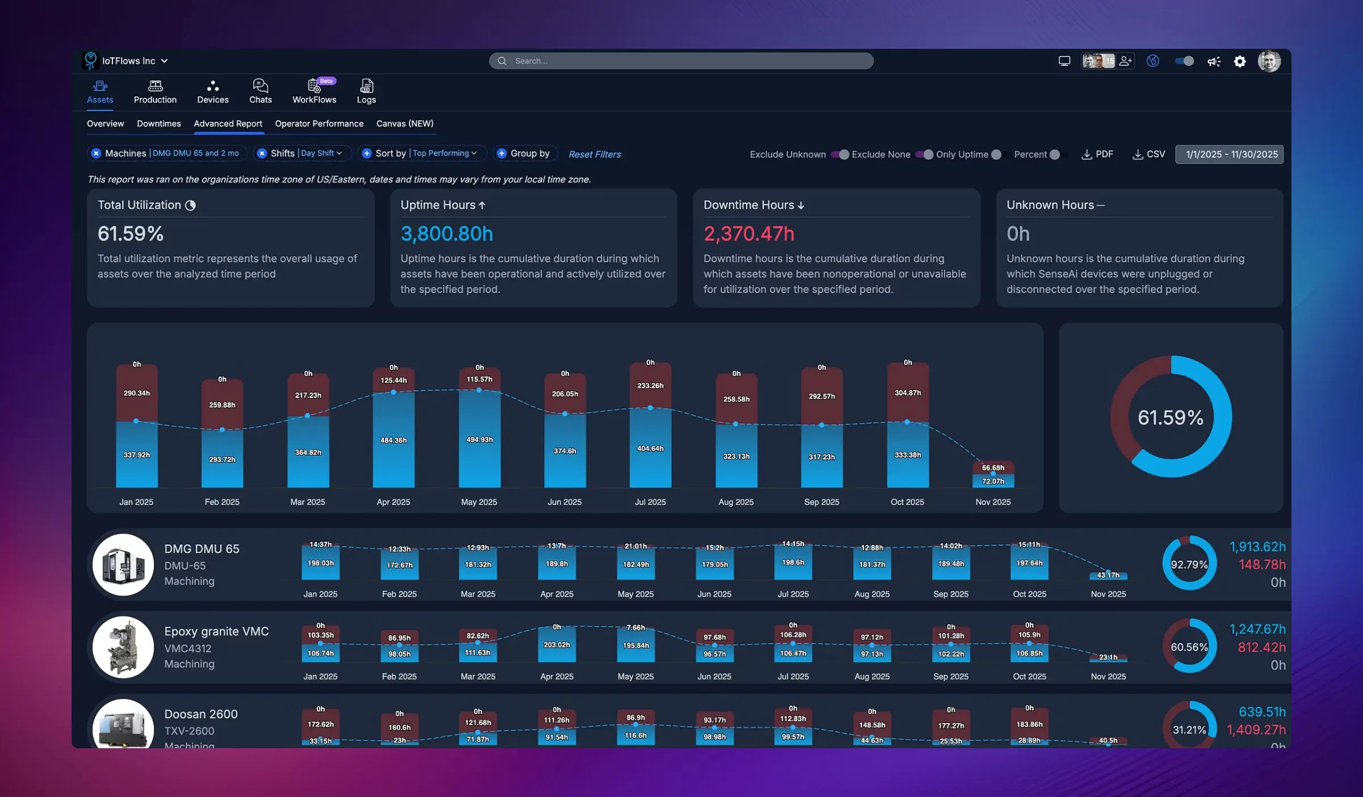
Task: Toggle Exclude Unknown filter
Action: coord(839,154)
